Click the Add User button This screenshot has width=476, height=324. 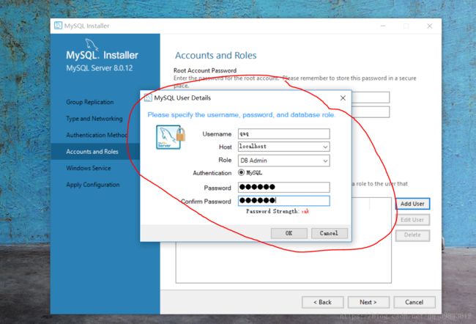(412, 204)
